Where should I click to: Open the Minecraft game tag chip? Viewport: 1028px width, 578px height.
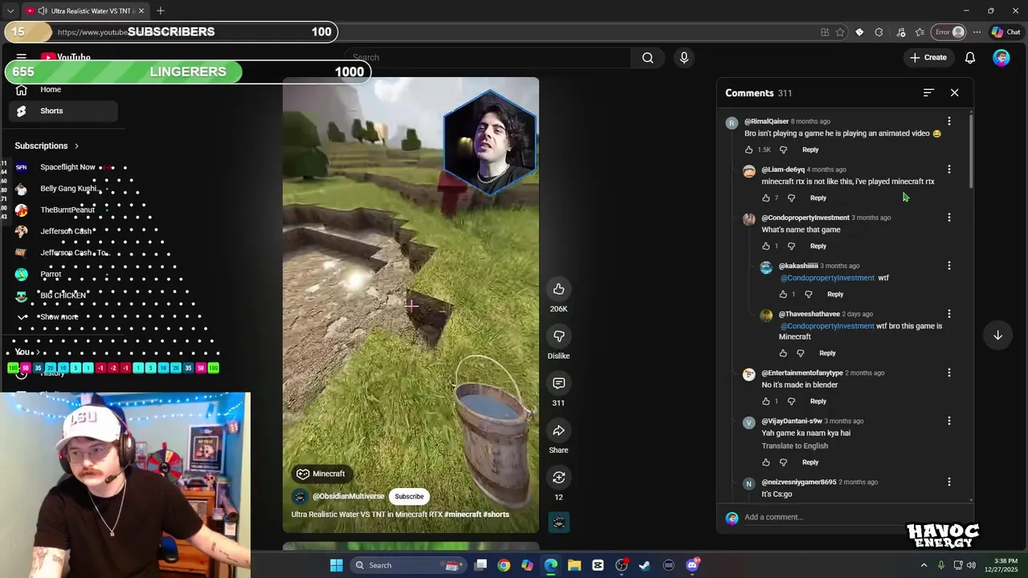[x=320, y=474]
